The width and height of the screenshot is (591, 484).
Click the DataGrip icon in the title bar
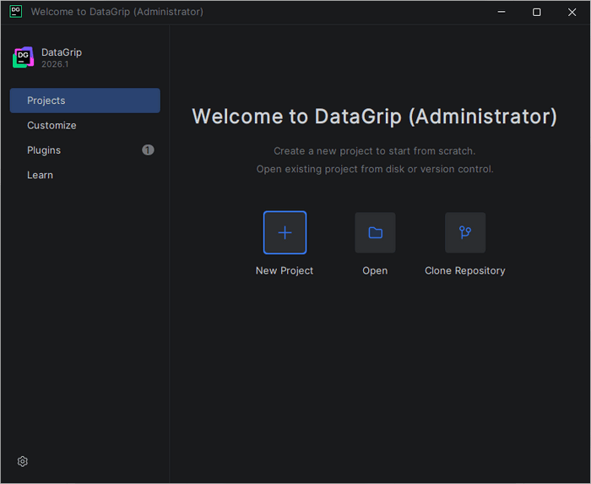[x=15, y=12]
